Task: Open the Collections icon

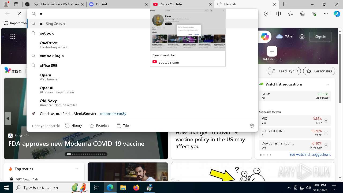Action: (302, 14)
